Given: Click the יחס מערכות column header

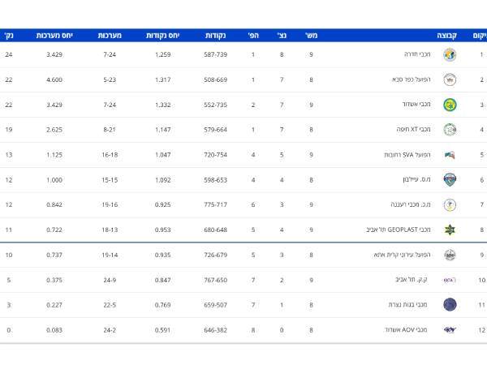Looking at the screenshot, I should [x=54, y=36].
